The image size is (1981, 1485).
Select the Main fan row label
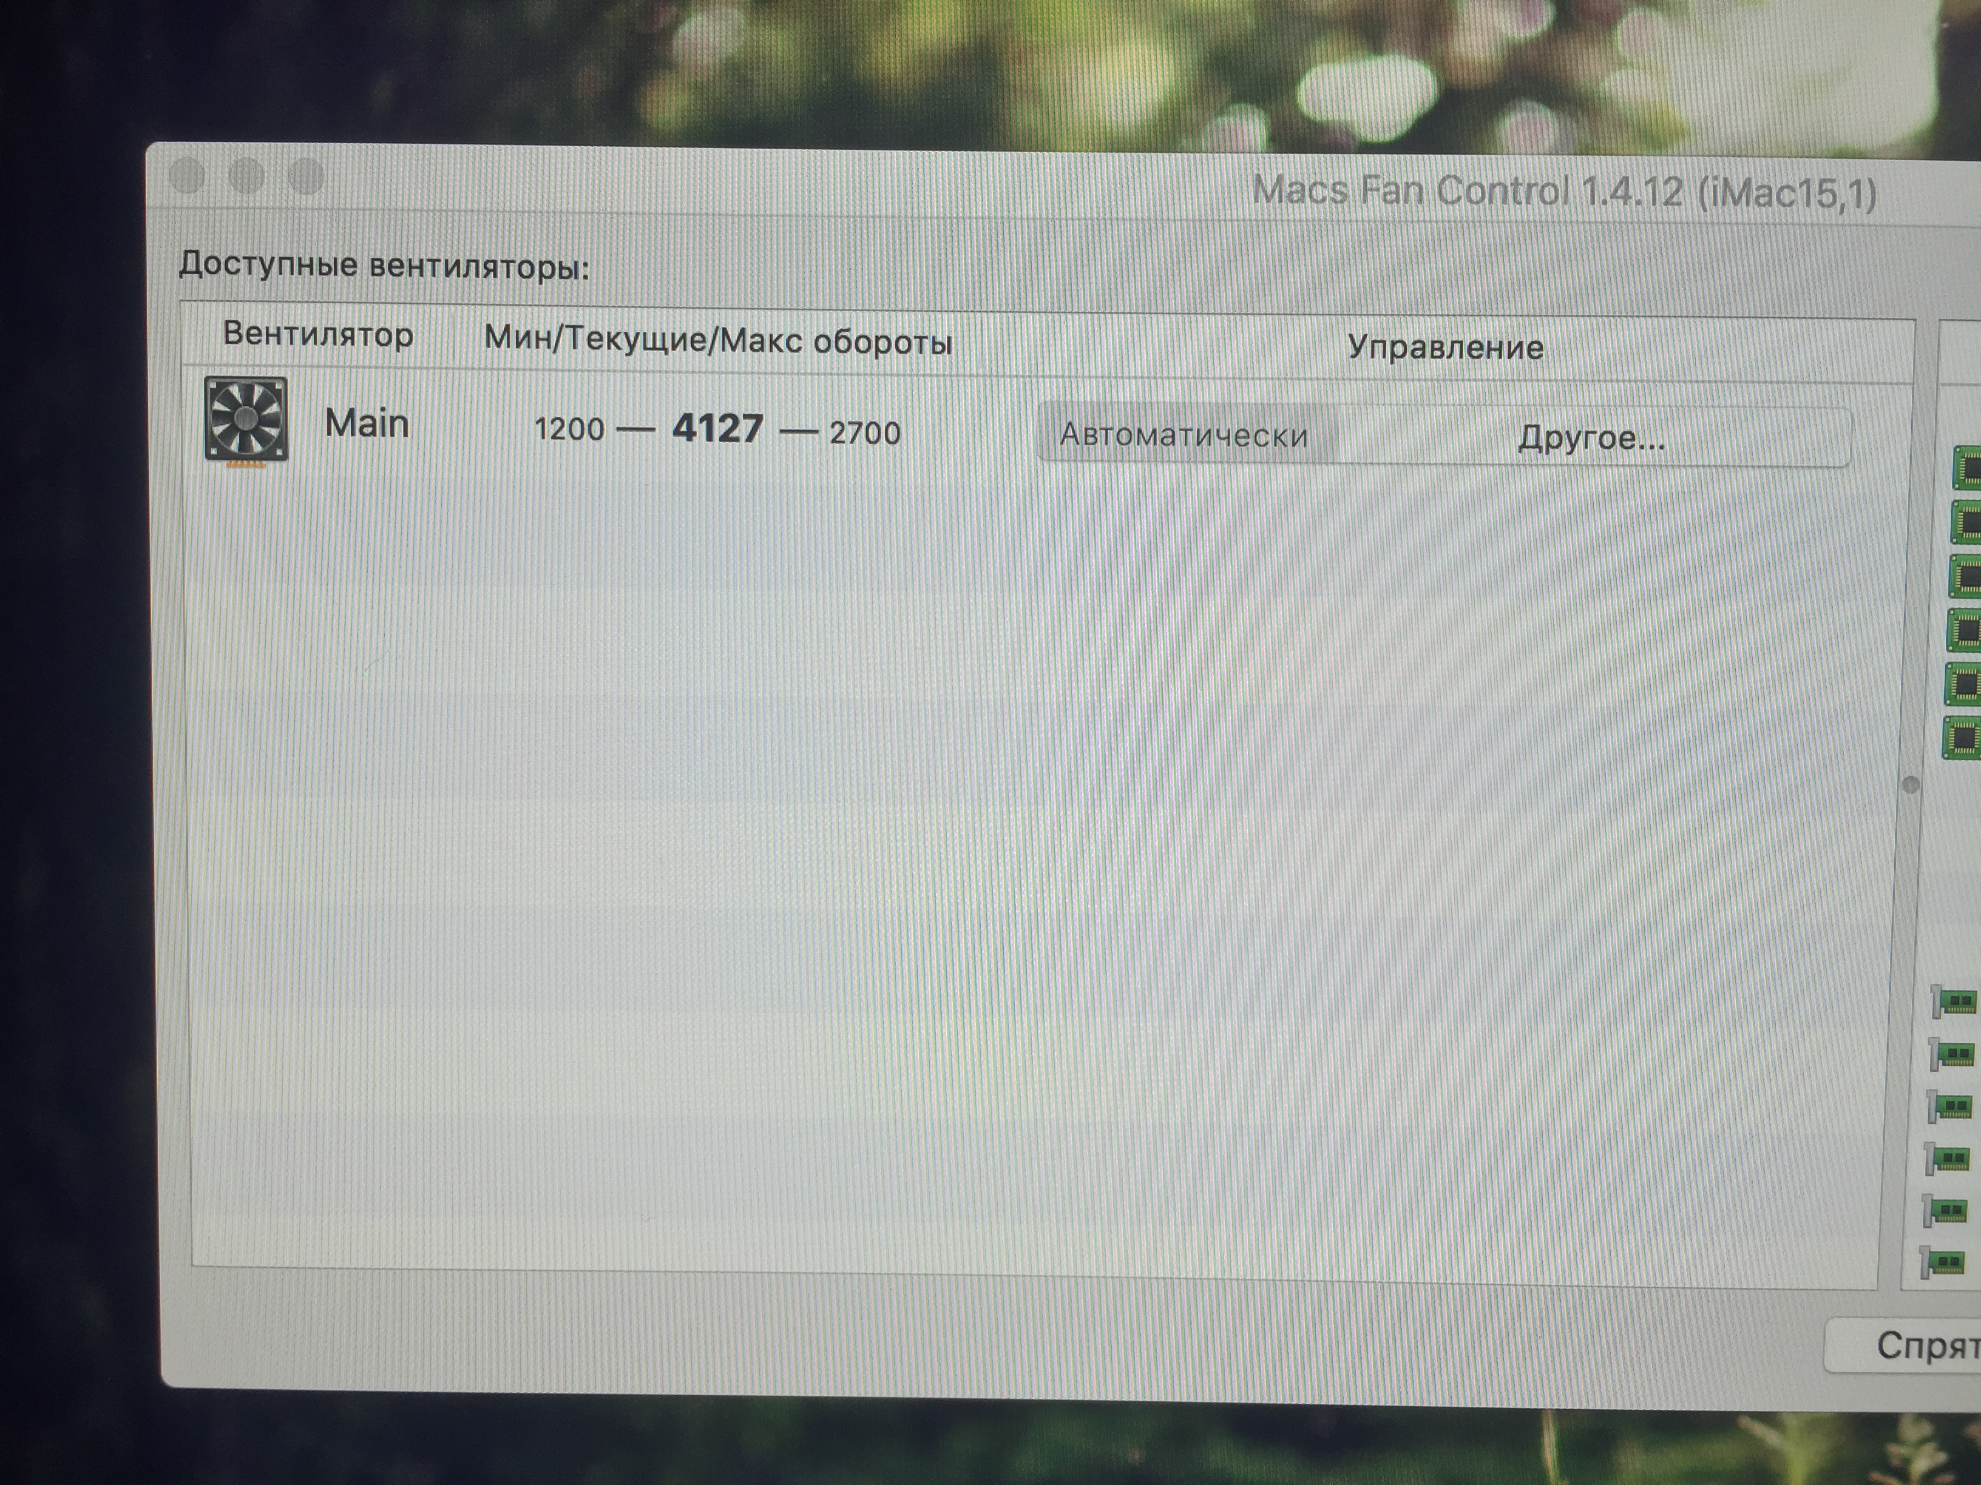coord(367,423)
